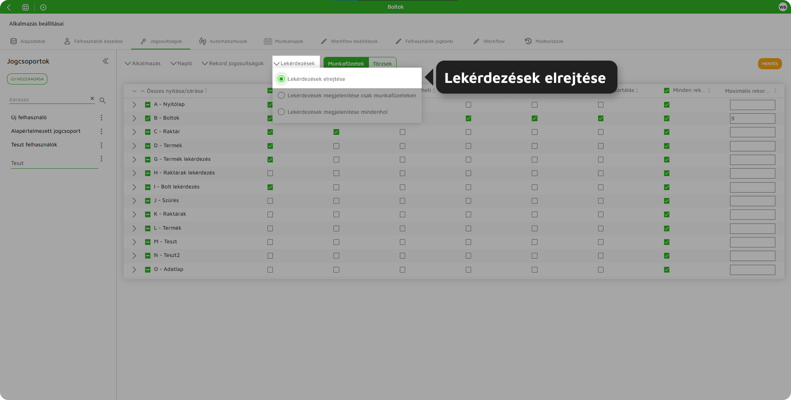Click the max record field for B - Boltok
This screenshot has width=791, height=400.
pos(752,118)
